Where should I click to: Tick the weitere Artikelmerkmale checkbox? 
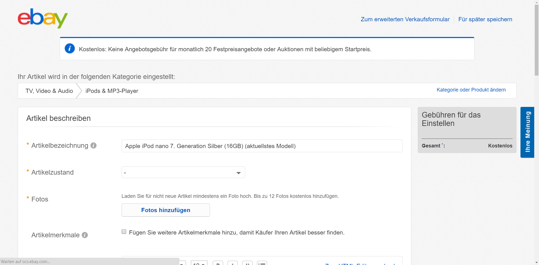[x=124, y=232]
